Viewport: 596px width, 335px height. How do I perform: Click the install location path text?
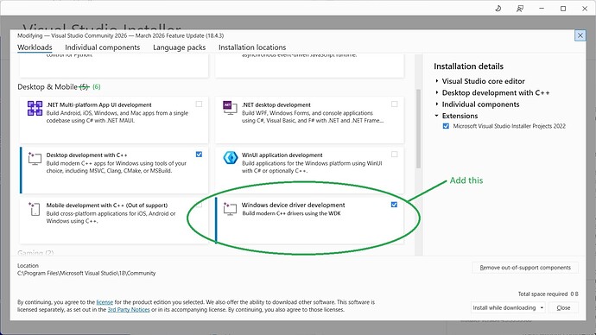pos(86,273)
